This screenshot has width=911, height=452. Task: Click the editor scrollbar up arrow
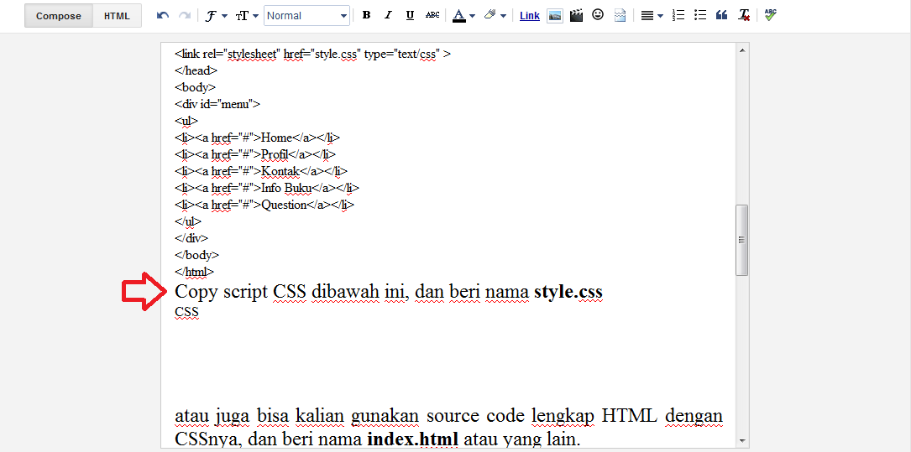(x=742, y=50)
